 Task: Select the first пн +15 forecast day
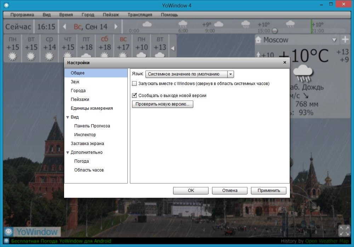[12, 48]
